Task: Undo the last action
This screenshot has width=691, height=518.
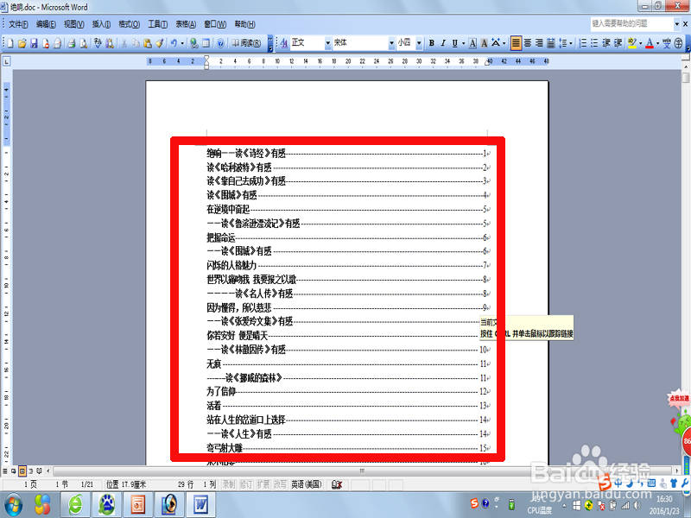Action: click(174, 43)
